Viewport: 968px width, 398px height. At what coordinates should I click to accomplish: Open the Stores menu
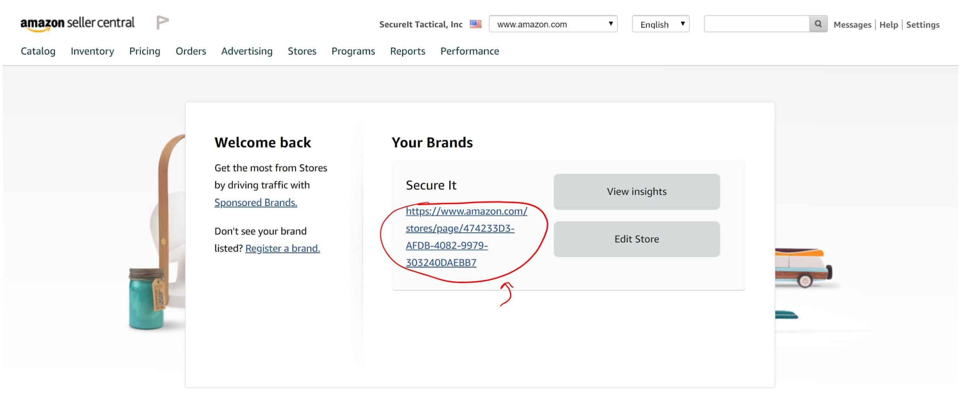tap(302, 51)
